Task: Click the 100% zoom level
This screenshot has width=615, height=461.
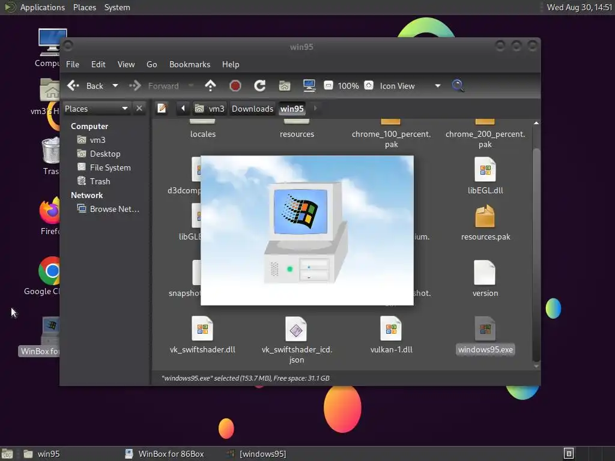Action: (348, 86)
